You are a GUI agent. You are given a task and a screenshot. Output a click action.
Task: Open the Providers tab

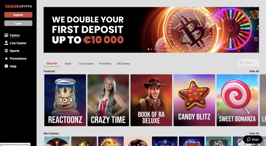coord(105,64)
